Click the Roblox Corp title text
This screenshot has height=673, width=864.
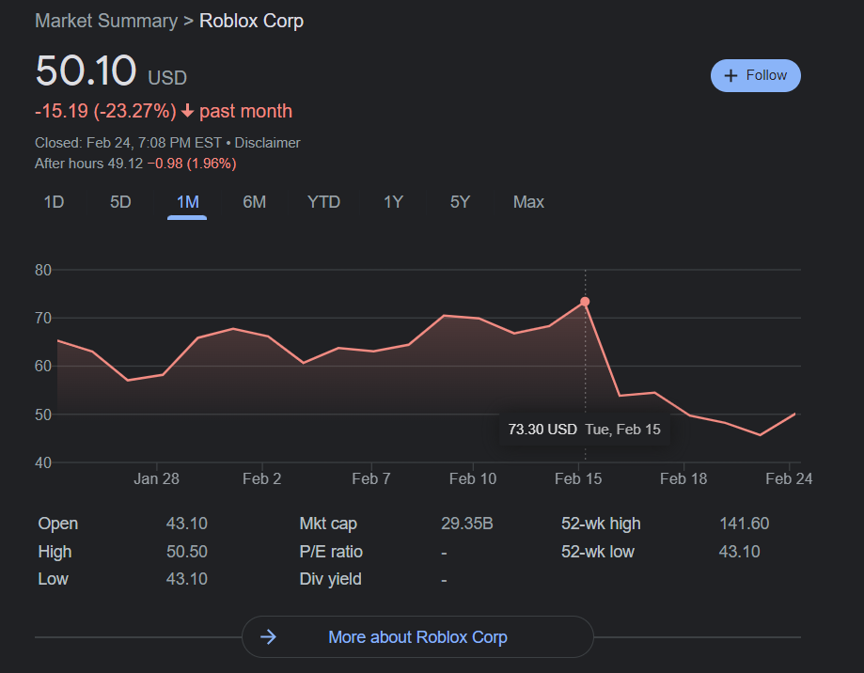251,21
